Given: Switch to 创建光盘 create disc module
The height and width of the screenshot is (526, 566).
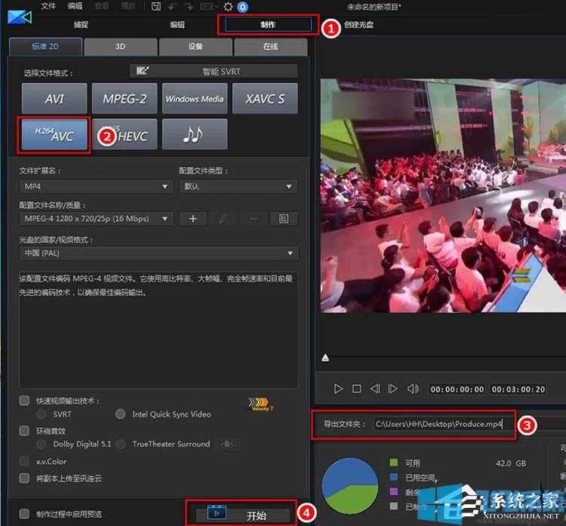Looking at the screenshot, I should click(x=358, y=25).
